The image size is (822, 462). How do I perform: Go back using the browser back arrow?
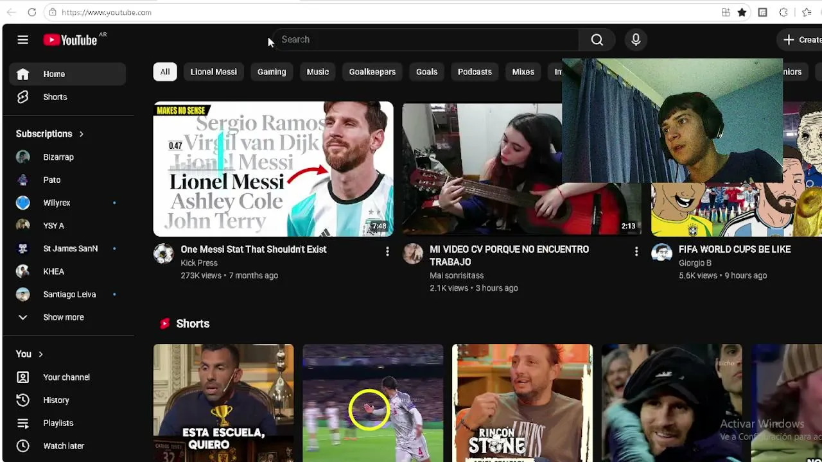12,12
